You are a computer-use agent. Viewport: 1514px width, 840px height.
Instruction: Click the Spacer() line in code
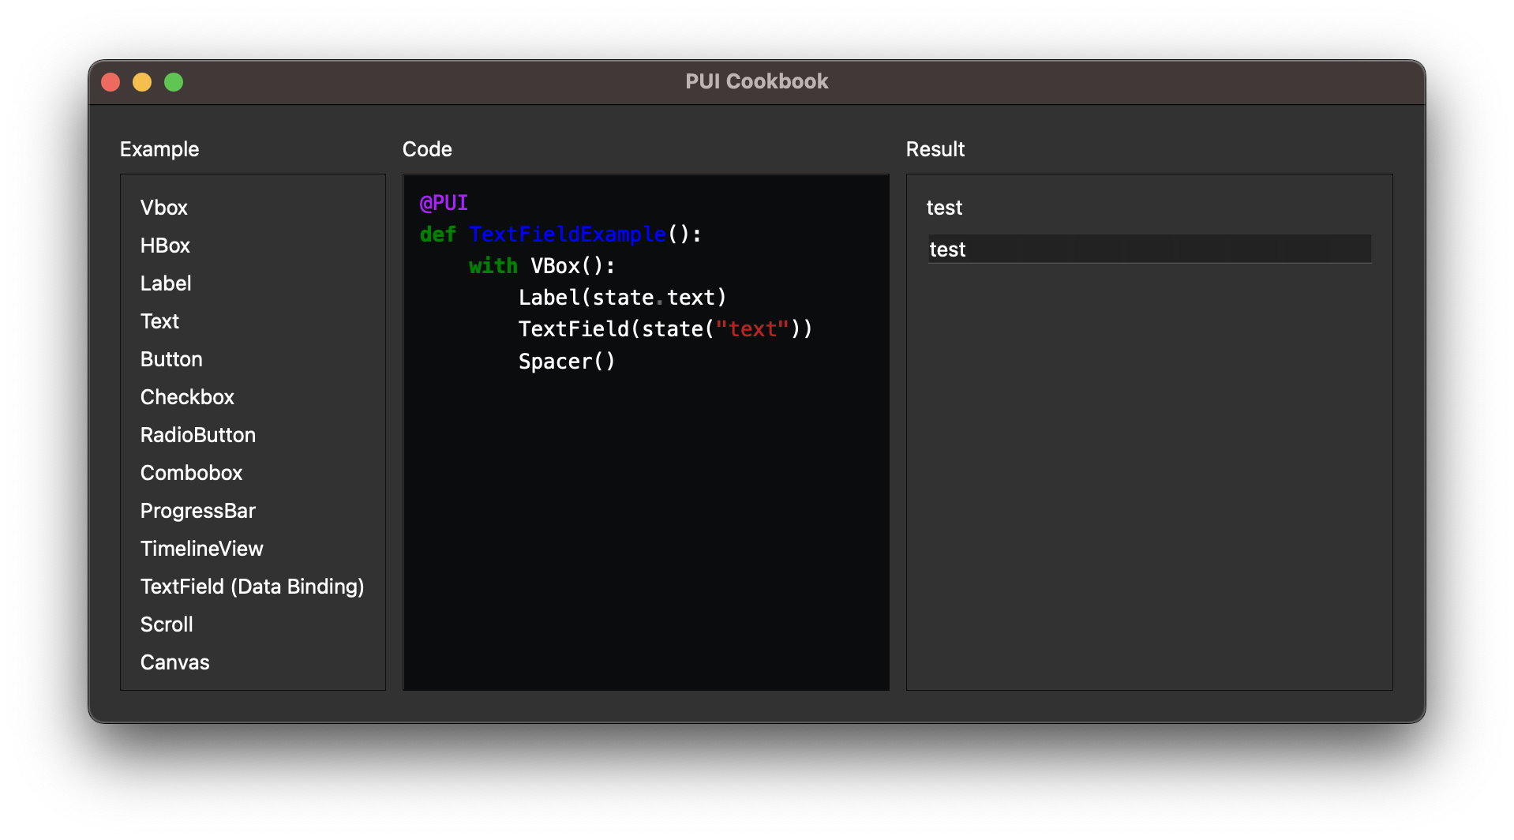(x=567, y=362)
